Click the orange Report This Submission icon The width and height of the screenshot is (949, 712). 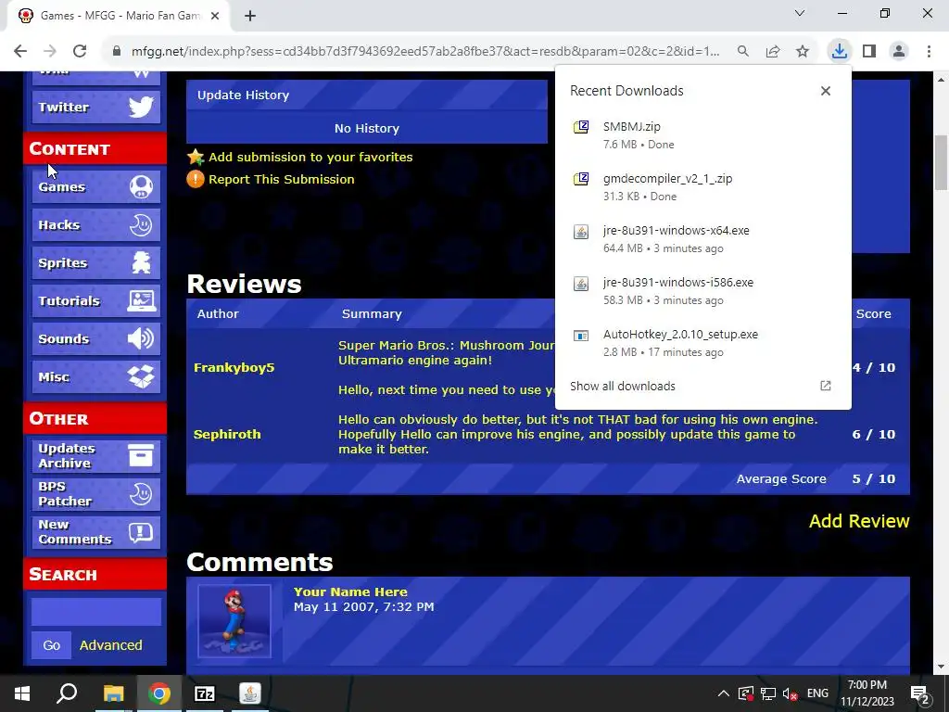196,179
